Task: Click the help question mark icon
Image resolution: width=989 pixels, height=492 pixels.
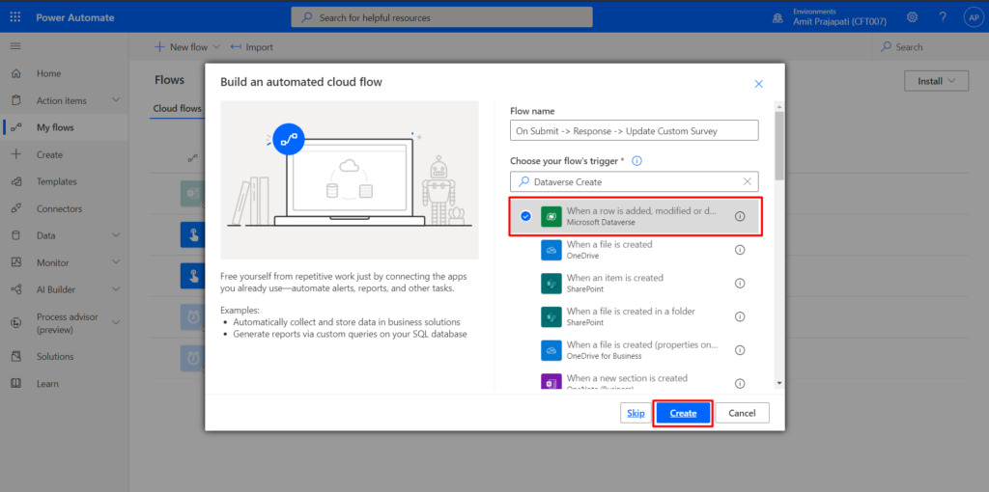Action: [x=943, y=17]
